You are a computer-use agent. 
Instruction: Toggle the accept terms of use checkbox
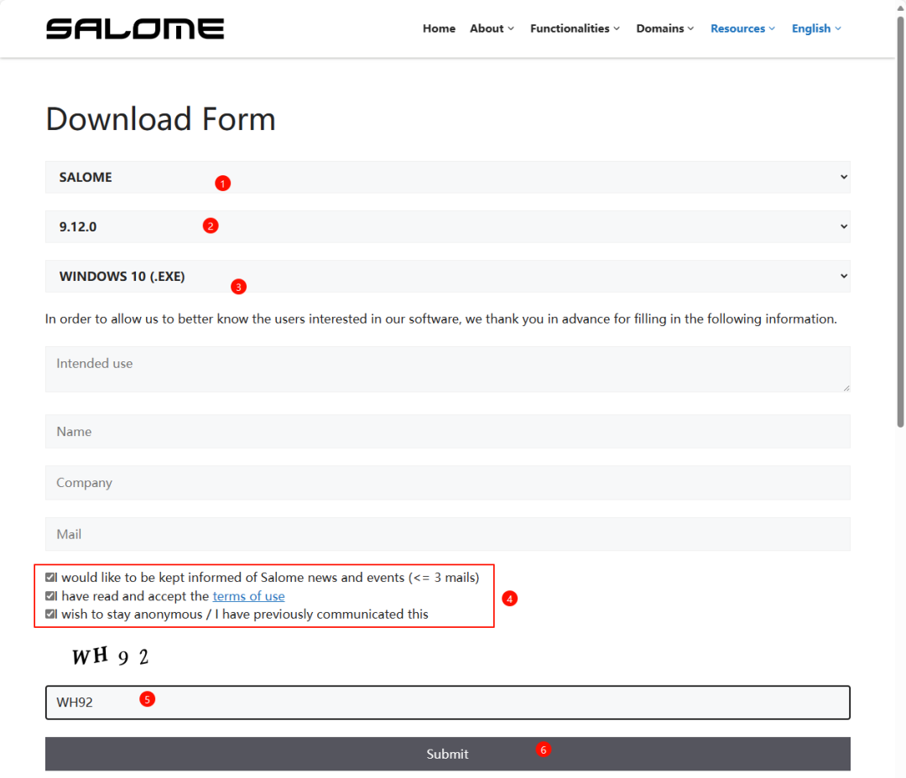click(x=50, y=595)
